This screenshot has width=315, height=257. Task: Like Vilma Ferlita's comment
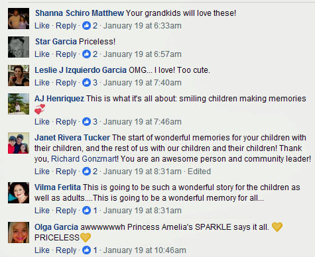pos(42,211)
